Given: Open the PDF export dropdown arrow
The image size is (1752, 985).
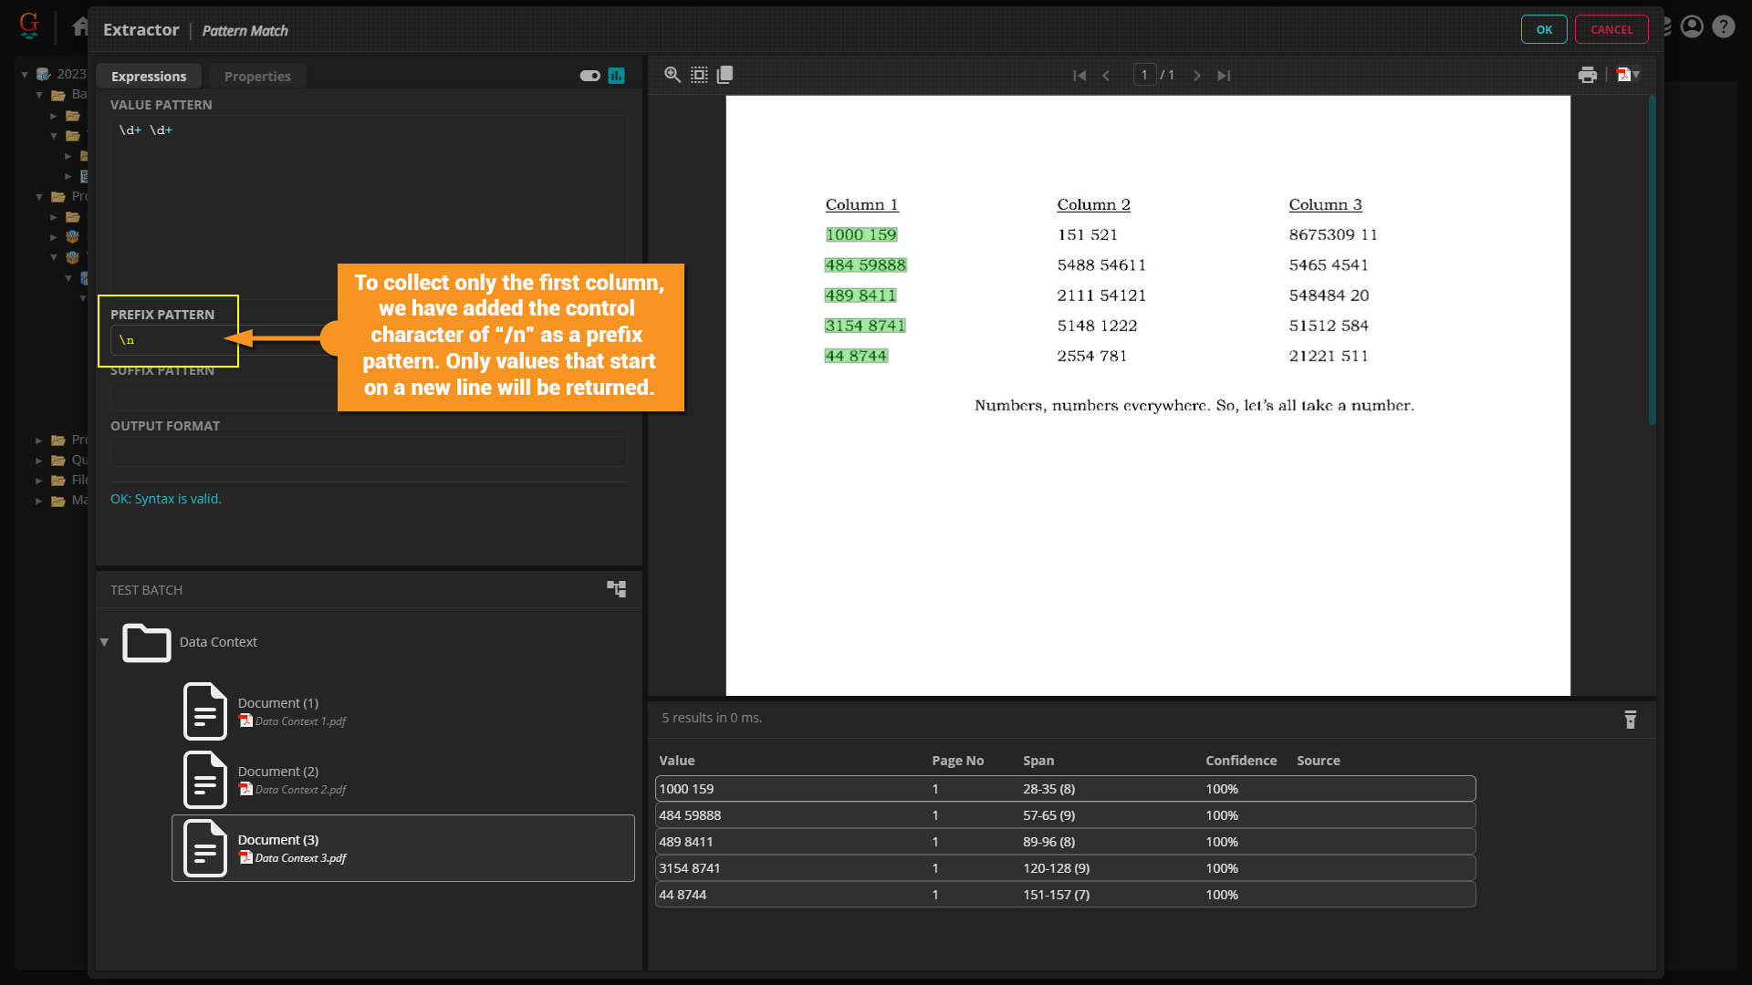Looking at the screenshot, I should point(1636,75).
